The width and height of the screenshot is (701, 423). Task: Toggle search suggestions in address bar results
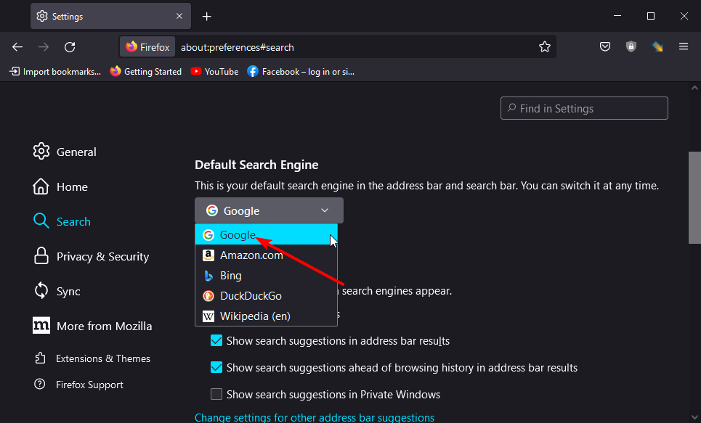pos(216,341)
